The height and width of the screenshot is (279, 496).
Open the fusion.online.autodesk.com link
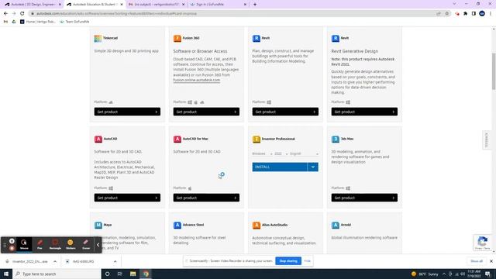(196, 80)
